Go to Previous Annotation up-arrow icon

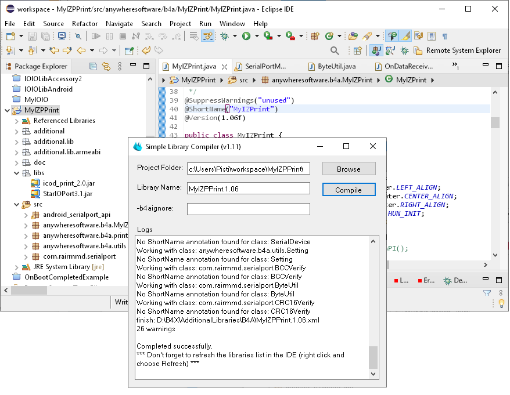[32, 50]
